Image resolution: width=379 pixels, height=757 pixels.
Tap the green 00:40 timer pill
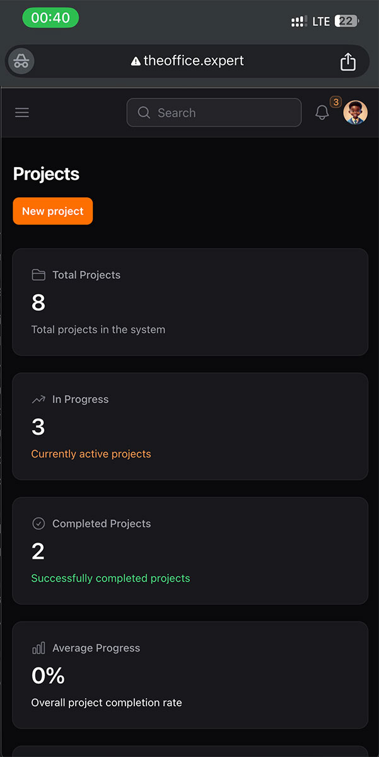coord(50,18)
